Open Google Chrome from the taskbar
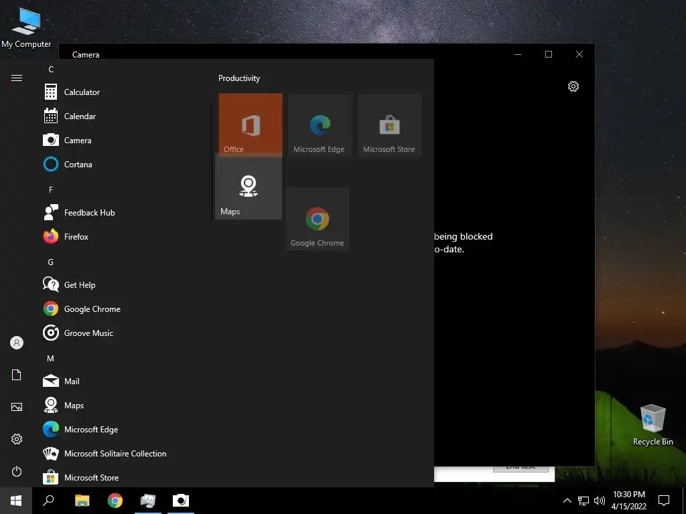Screen dimensions: 686x514 115,501
